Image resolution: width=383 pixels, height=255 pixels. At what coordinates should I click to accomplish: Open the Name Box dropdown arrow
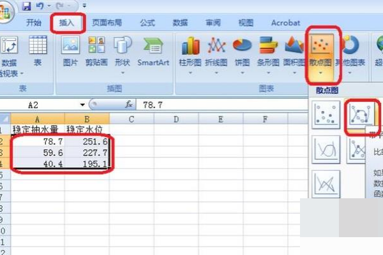coord(82,105)
